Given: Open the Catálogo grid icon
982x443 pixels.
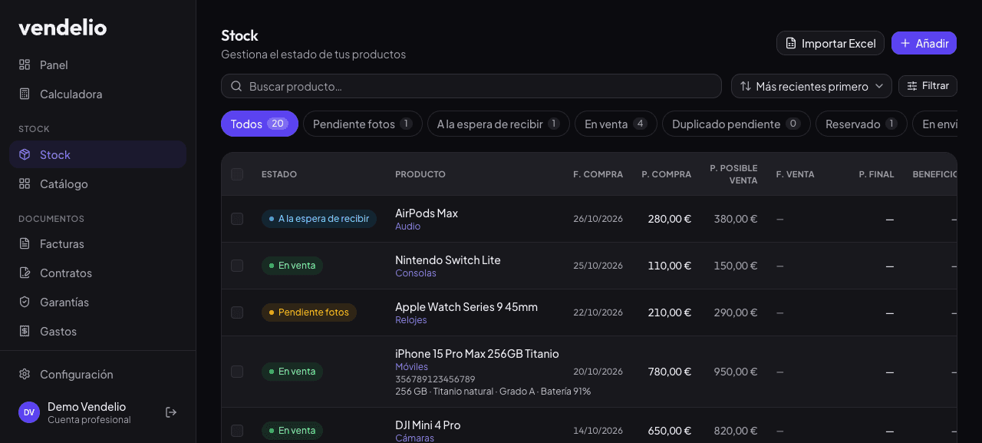Looking at the screenshot, I should pos(25,183).
